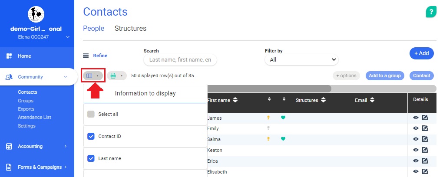Edit contact icon for Keaton
Viewport: 443px width, 177px height.
click(x=425, y=150)
